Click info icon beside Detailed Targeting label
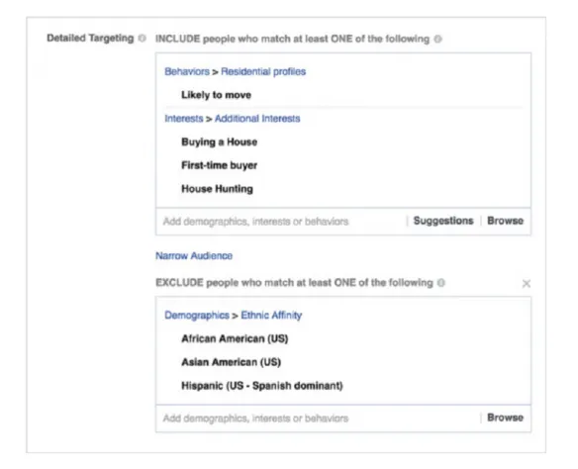Screen dimensions: 578x469 (142, 38)
